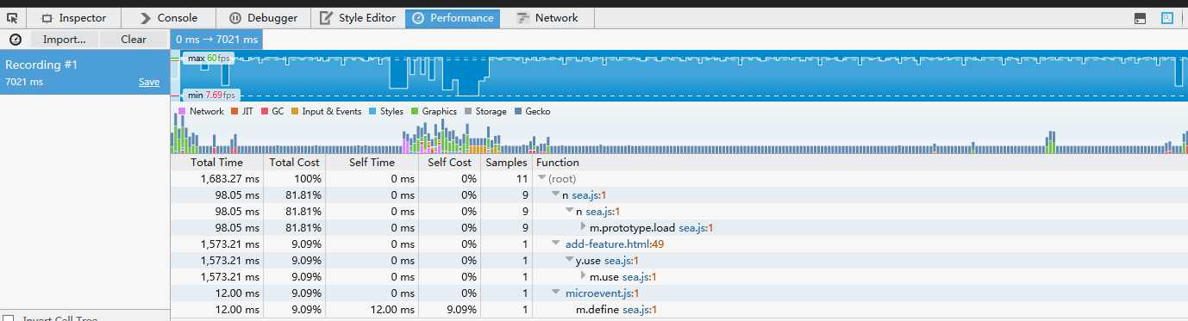
Task: Check the Invert Call Tree checkbox
Action: coord(8,318)
